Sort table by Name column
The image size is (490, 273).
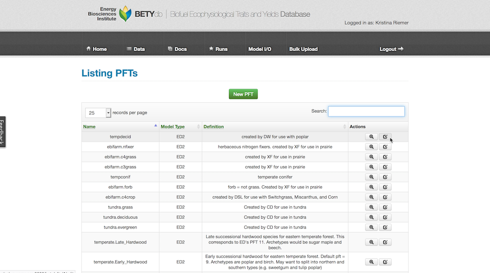(x=89, y=126)
